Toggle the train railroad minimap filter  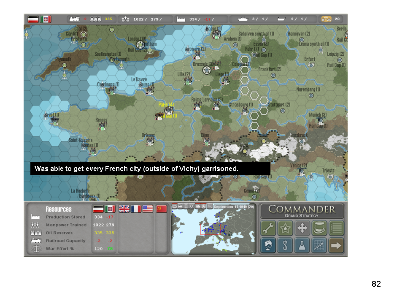181,206
